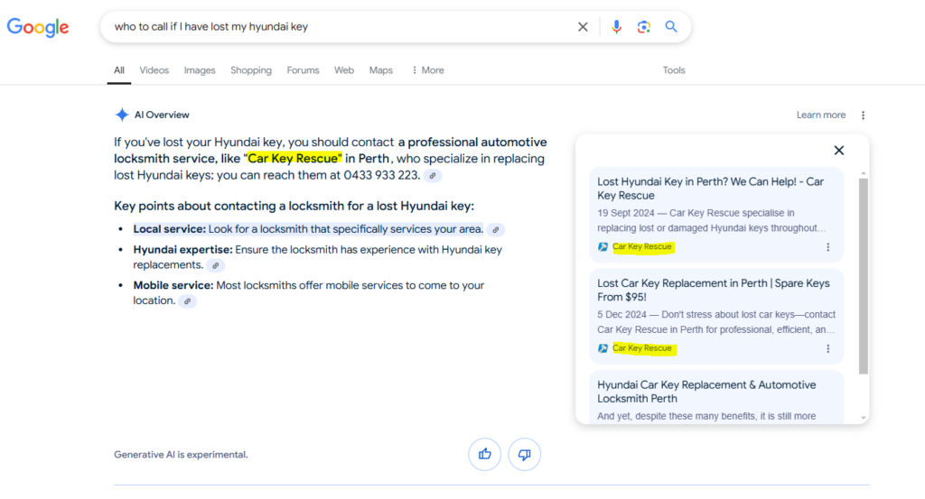This screenshot has width=925, height=499.
Task: Open the Tools search options
Action: tap(674, 70)
